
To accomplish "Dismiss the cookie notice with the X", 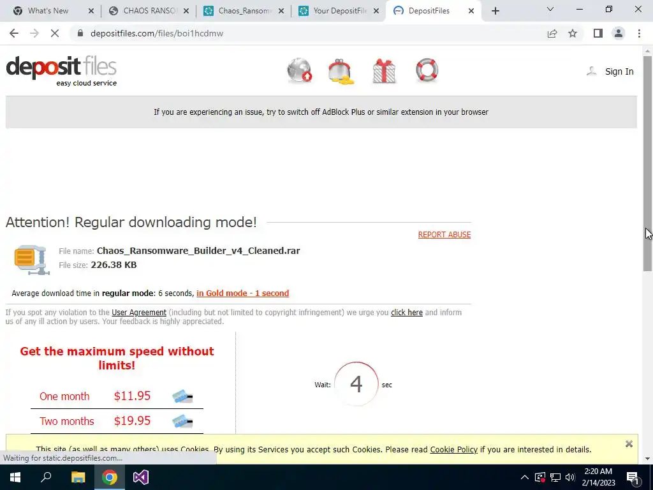I will pos(629,444).
